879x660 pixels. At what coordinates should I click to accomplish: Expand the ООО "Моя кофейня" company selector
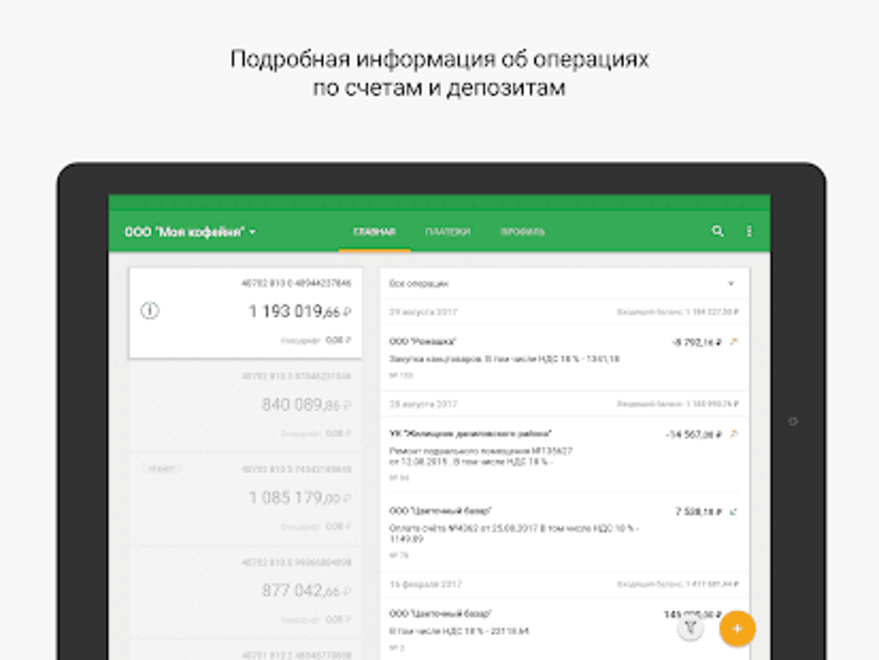click(190, 232)
